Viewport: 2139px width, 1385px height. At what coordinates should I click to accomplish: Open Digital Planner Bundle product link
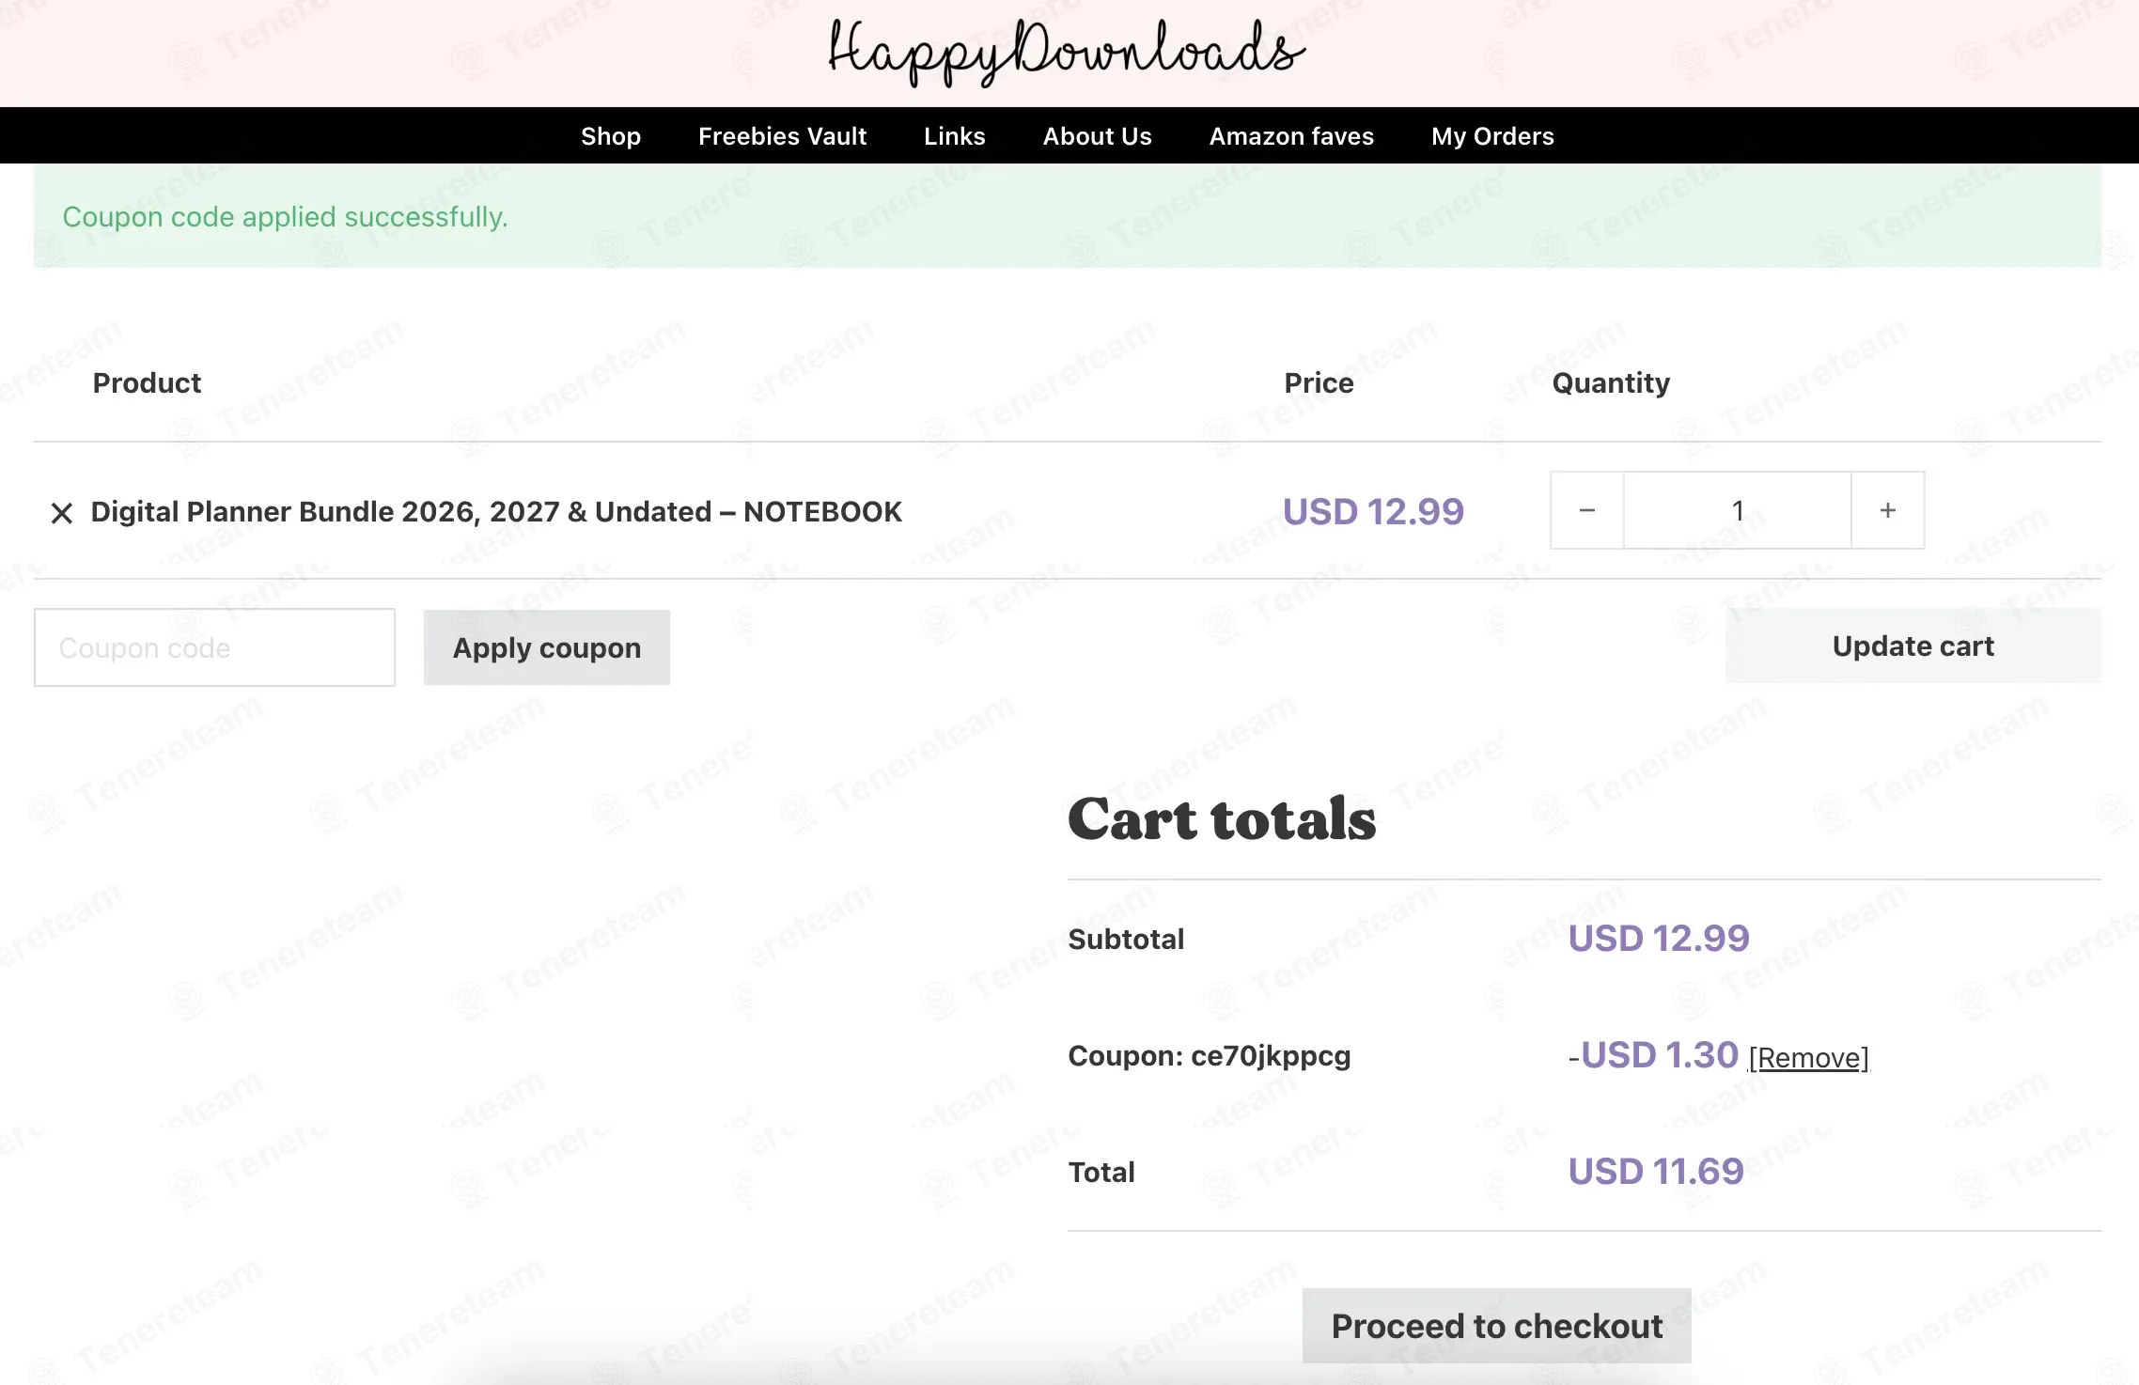[x=496, y=512]
